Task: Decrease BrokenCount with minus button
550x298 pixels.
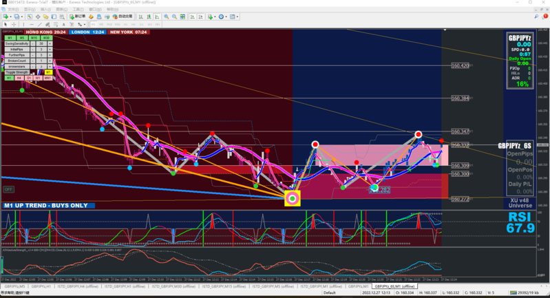Action: pyautogui.click(x=32, y=61)
